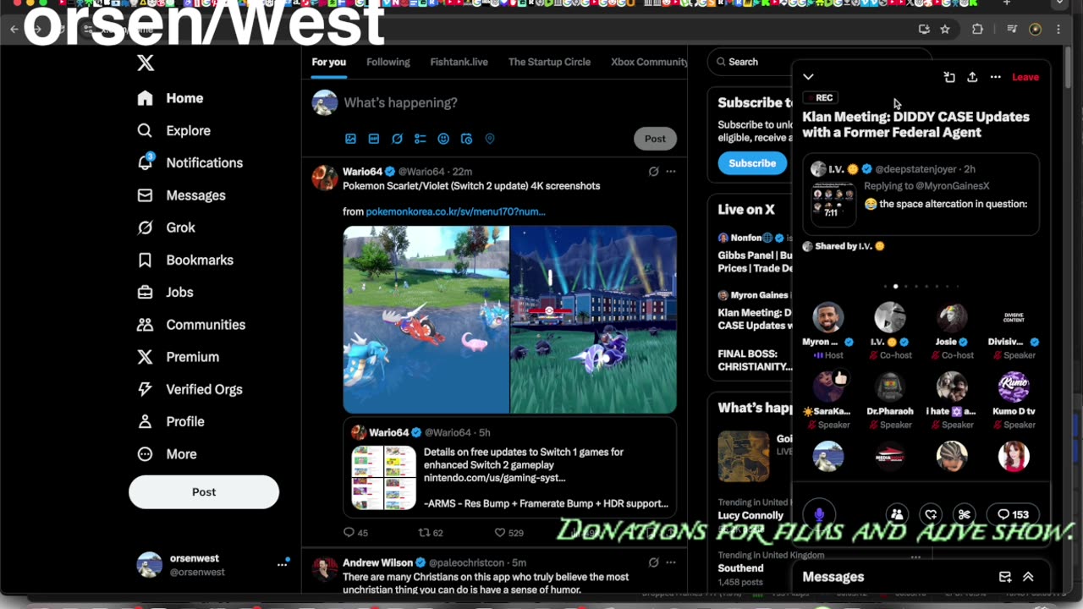Add emoji icon in composer
This screenshot has width=1083, height=609.
click(443, 139)
